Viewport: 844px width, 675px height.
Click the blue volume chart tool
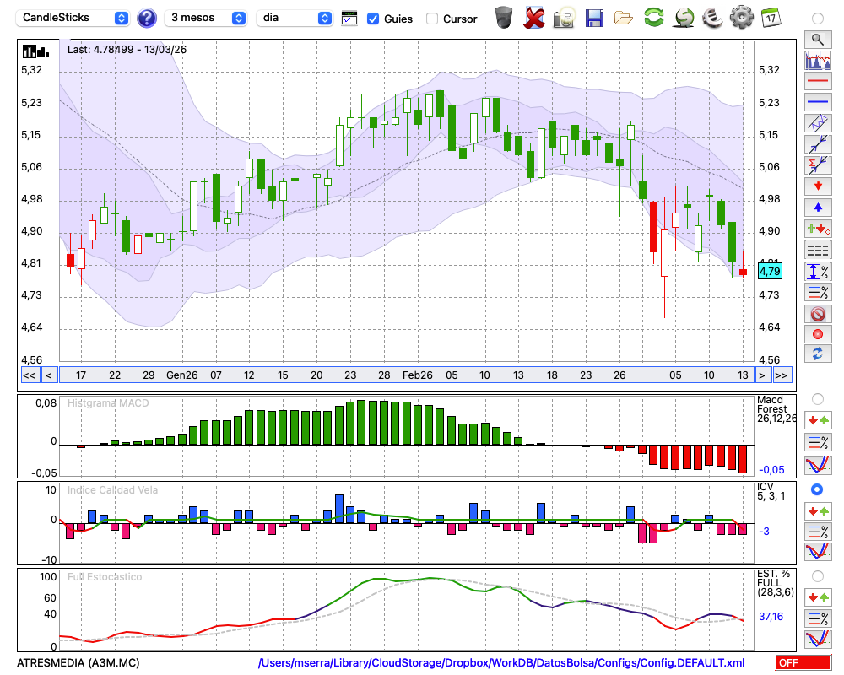[818, 60]
